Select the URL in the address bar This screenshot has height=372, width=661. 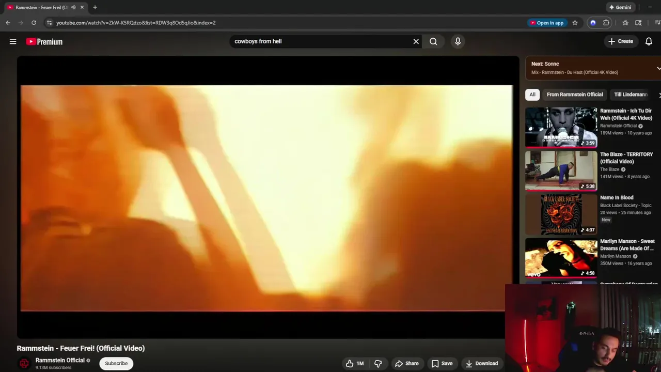136,23
